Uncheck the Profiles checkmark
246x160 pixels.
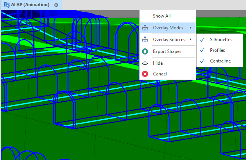(202, 50)
